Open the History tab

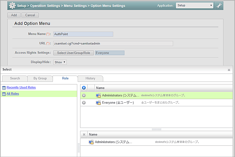tap(90, 78)
